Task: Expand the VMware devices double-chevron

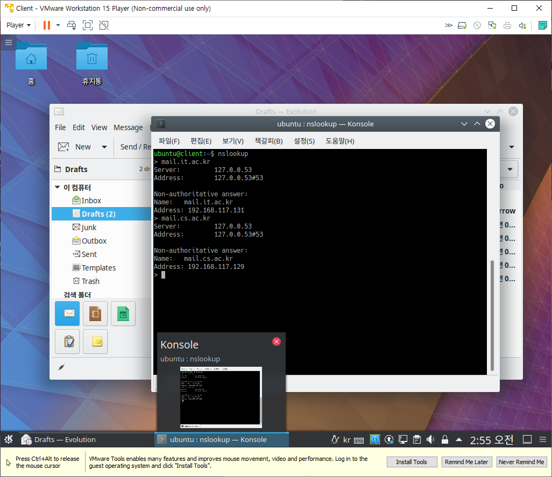Action: [x=448, y=25]
